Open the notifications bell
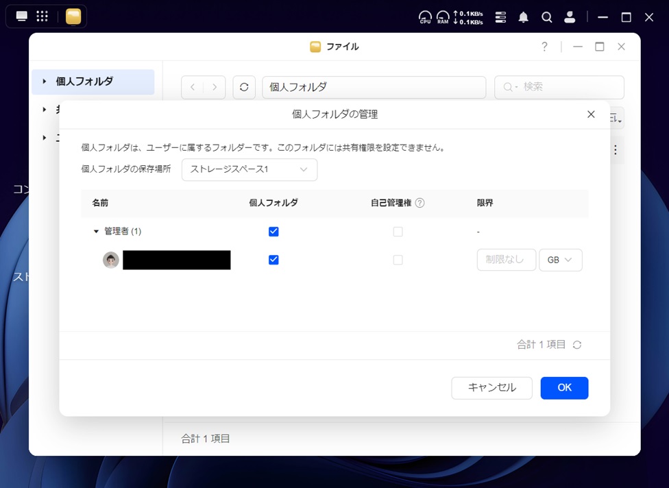Screen dimensions: 669x488 524,17
